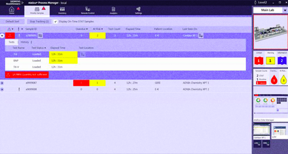Switch to the History tab

pos(25,42)
